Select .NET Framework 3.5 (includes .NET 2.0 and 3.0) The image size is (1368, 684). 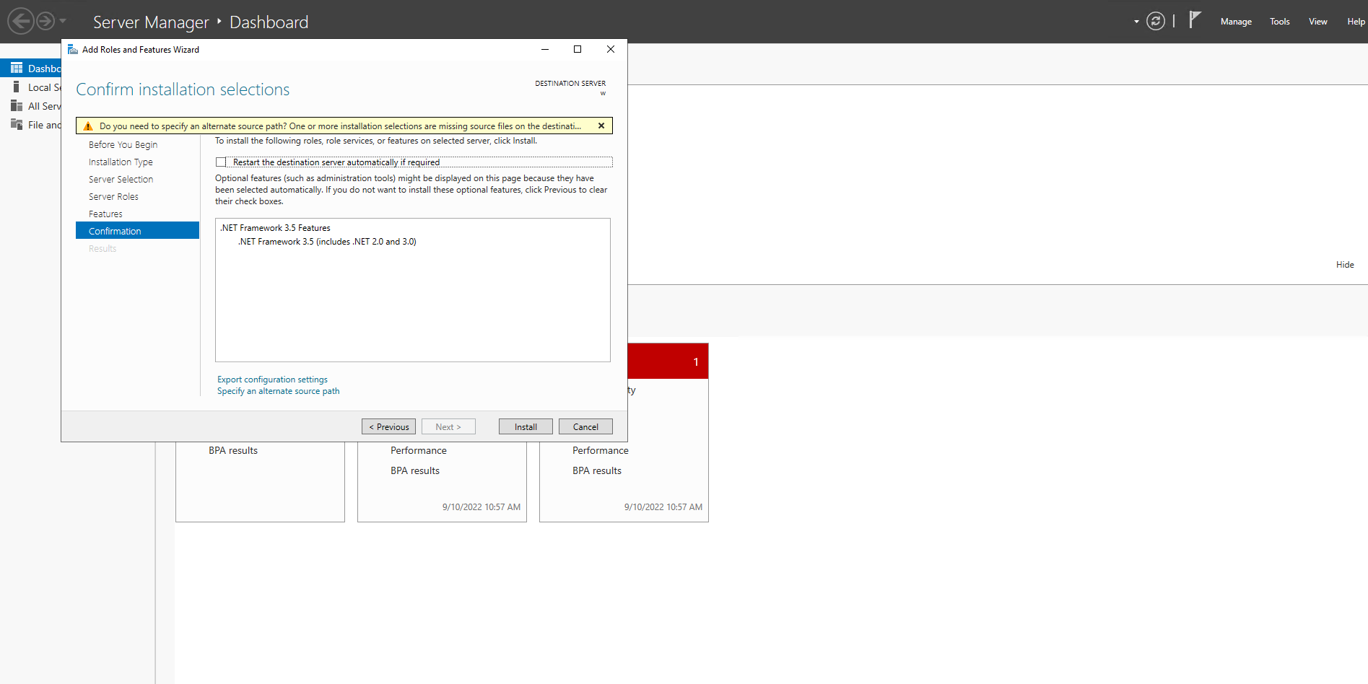point(327,242)
